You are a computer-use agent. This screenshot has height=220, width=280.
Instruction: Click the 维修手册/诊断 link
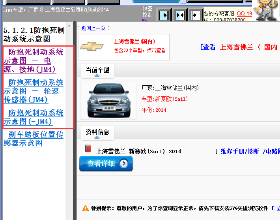click(240, 152)
